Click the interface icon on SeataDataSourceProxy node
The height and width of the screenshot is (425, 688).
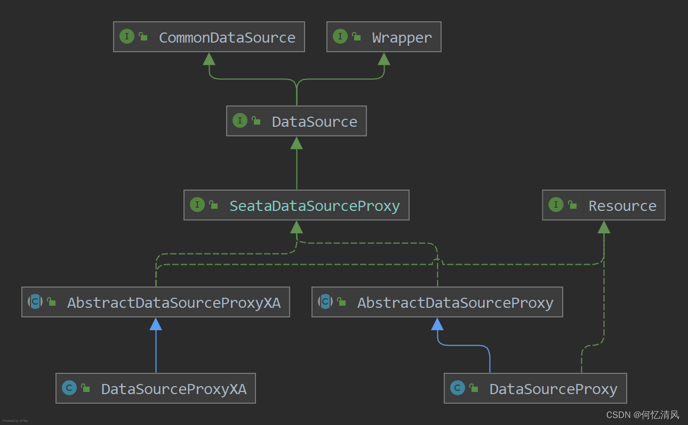(197, 205)
